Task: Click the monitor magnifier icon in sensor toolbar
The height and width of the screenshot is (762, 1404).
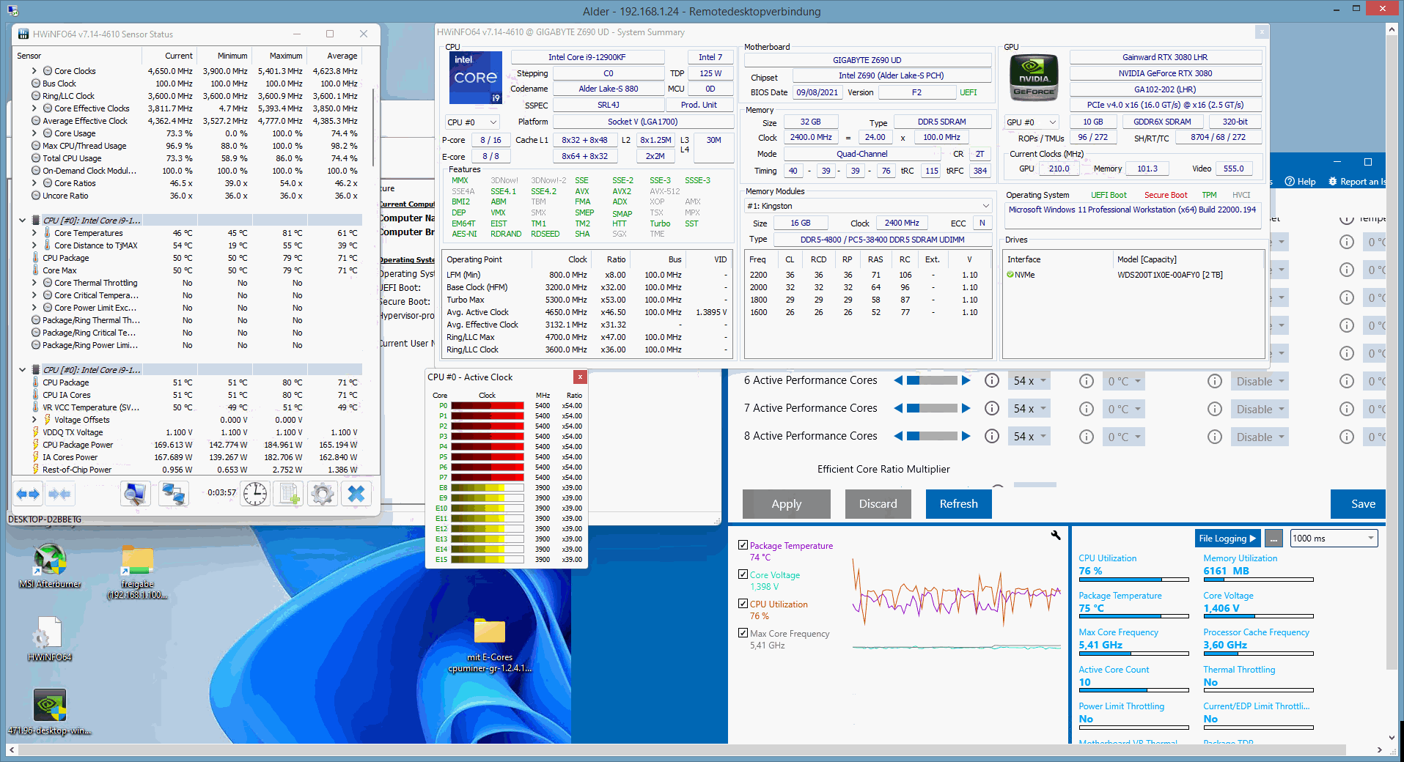Action: coord(135,495)
